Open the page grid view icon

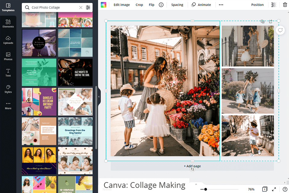[x=265, y=189]
